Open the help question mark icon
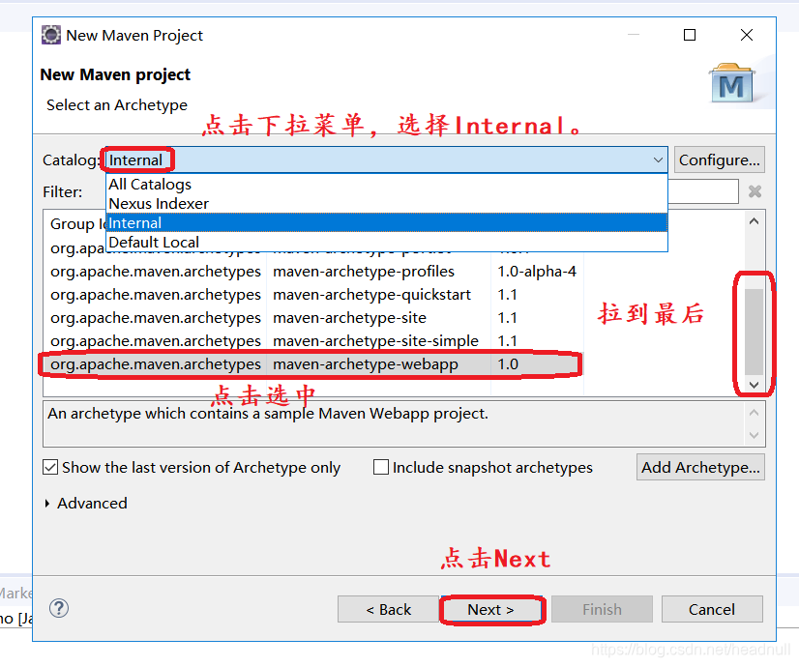The image size is (799, 667). [59, 608]
